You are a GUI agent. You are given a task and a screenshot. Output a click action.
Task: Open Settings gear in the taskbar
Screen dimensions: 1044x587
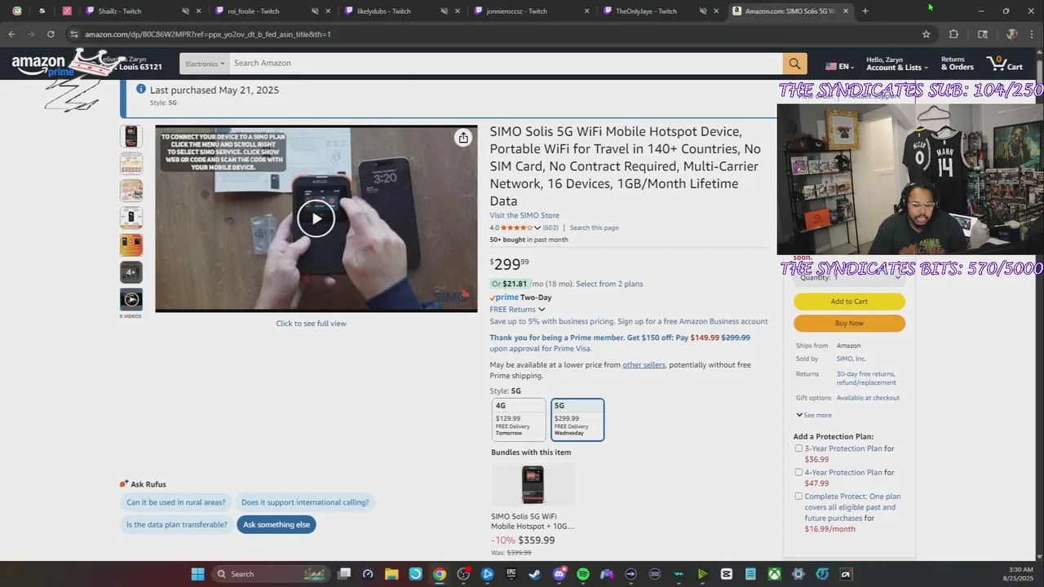point(798,574)
